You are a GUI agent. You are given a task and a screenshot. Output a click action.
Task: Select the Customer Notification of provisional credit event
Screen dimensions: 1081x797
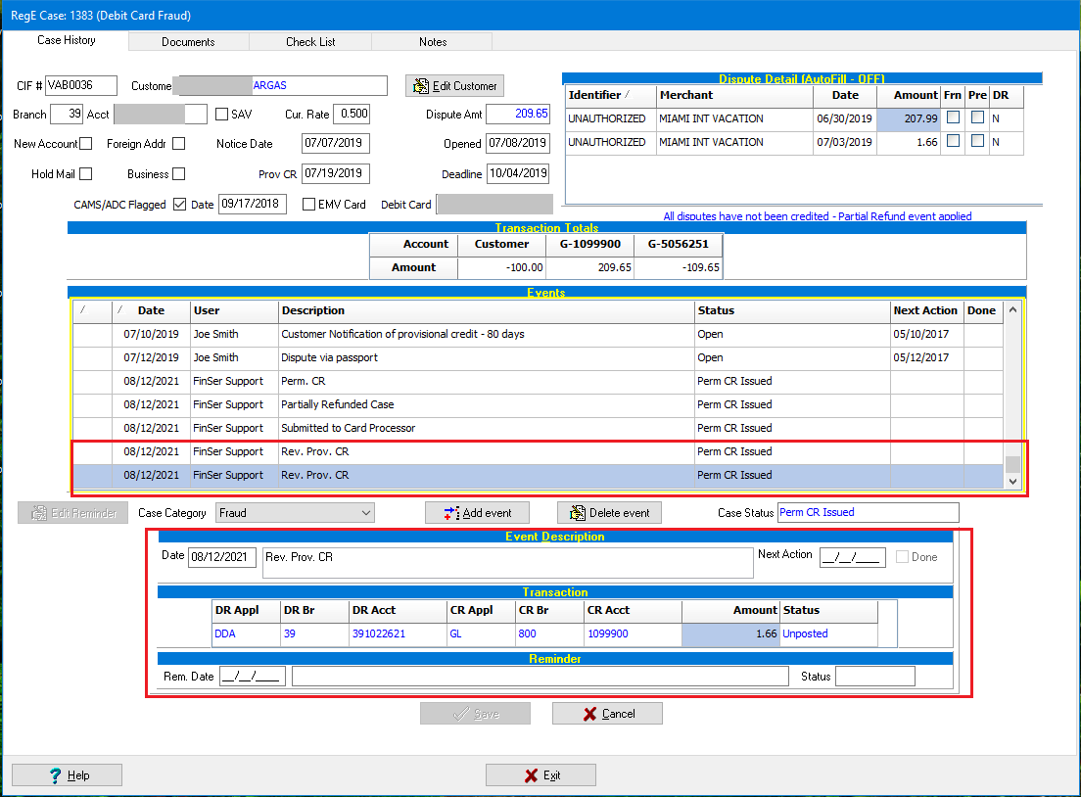pyautogui.click(x=538, y=334)
